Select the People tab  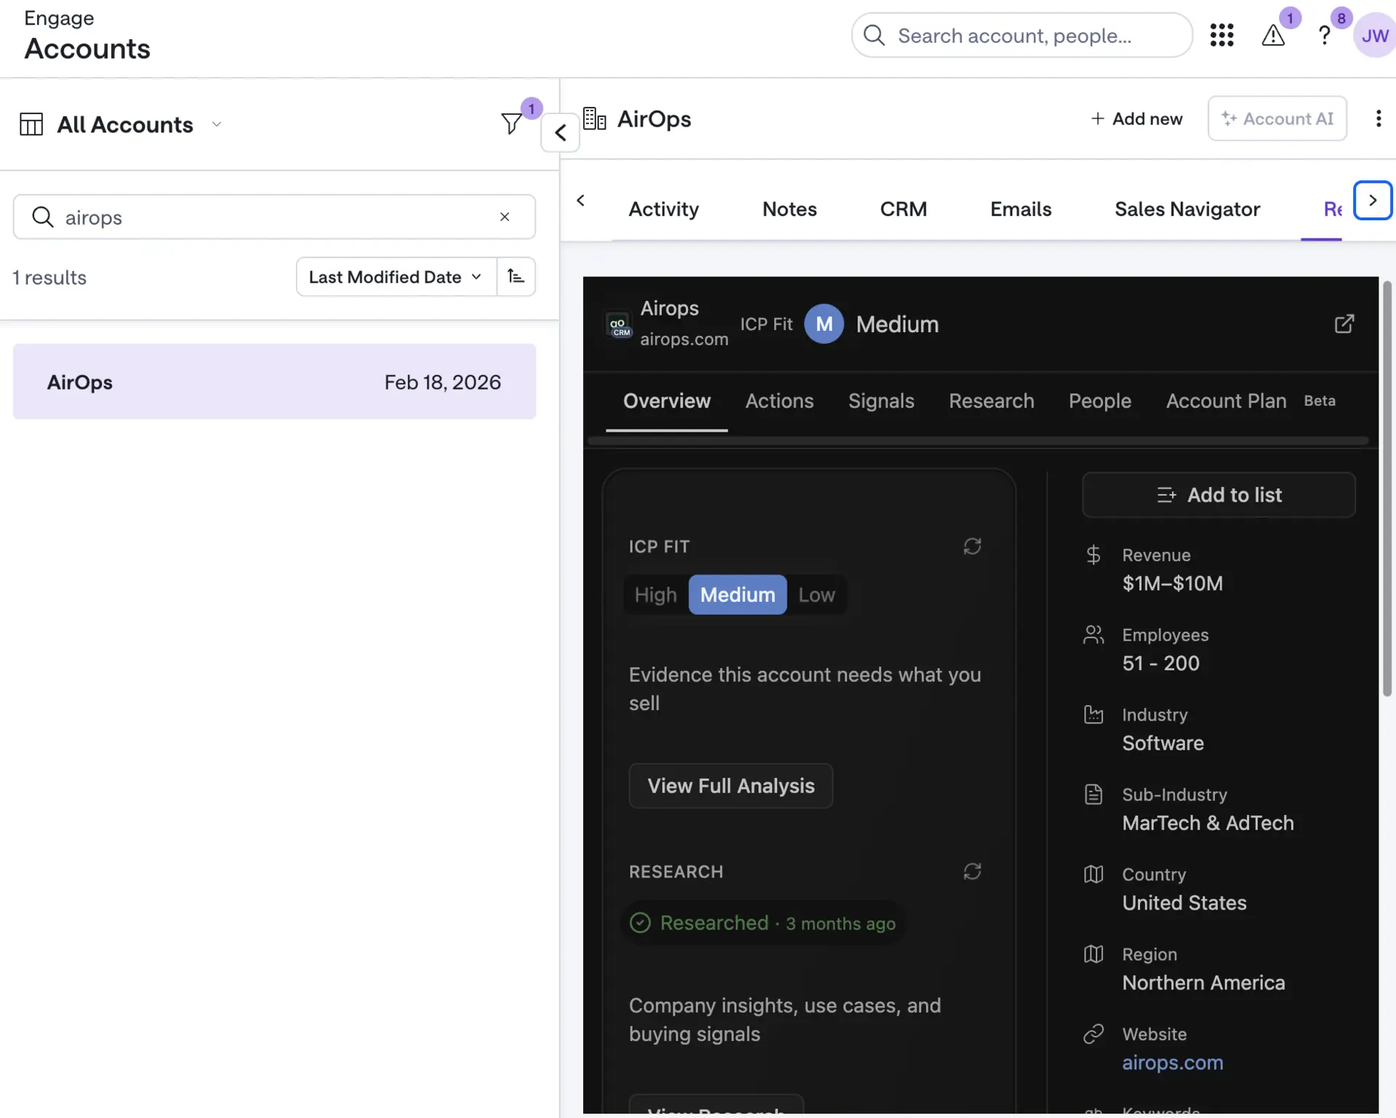point(1099,401)
